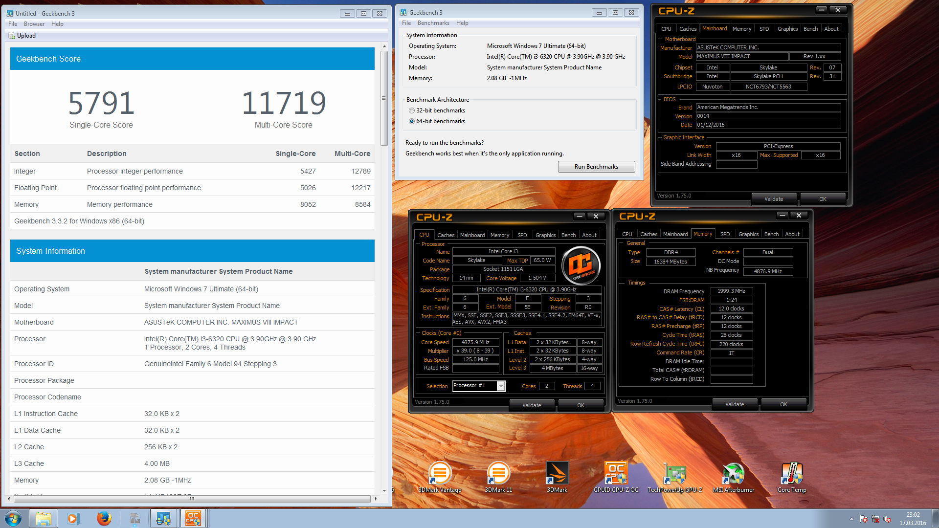The height and width of the screenshot is (528, 939).
Task: Open SPD tab in CPU-Z Memory window
Action: tap(725, 234)
